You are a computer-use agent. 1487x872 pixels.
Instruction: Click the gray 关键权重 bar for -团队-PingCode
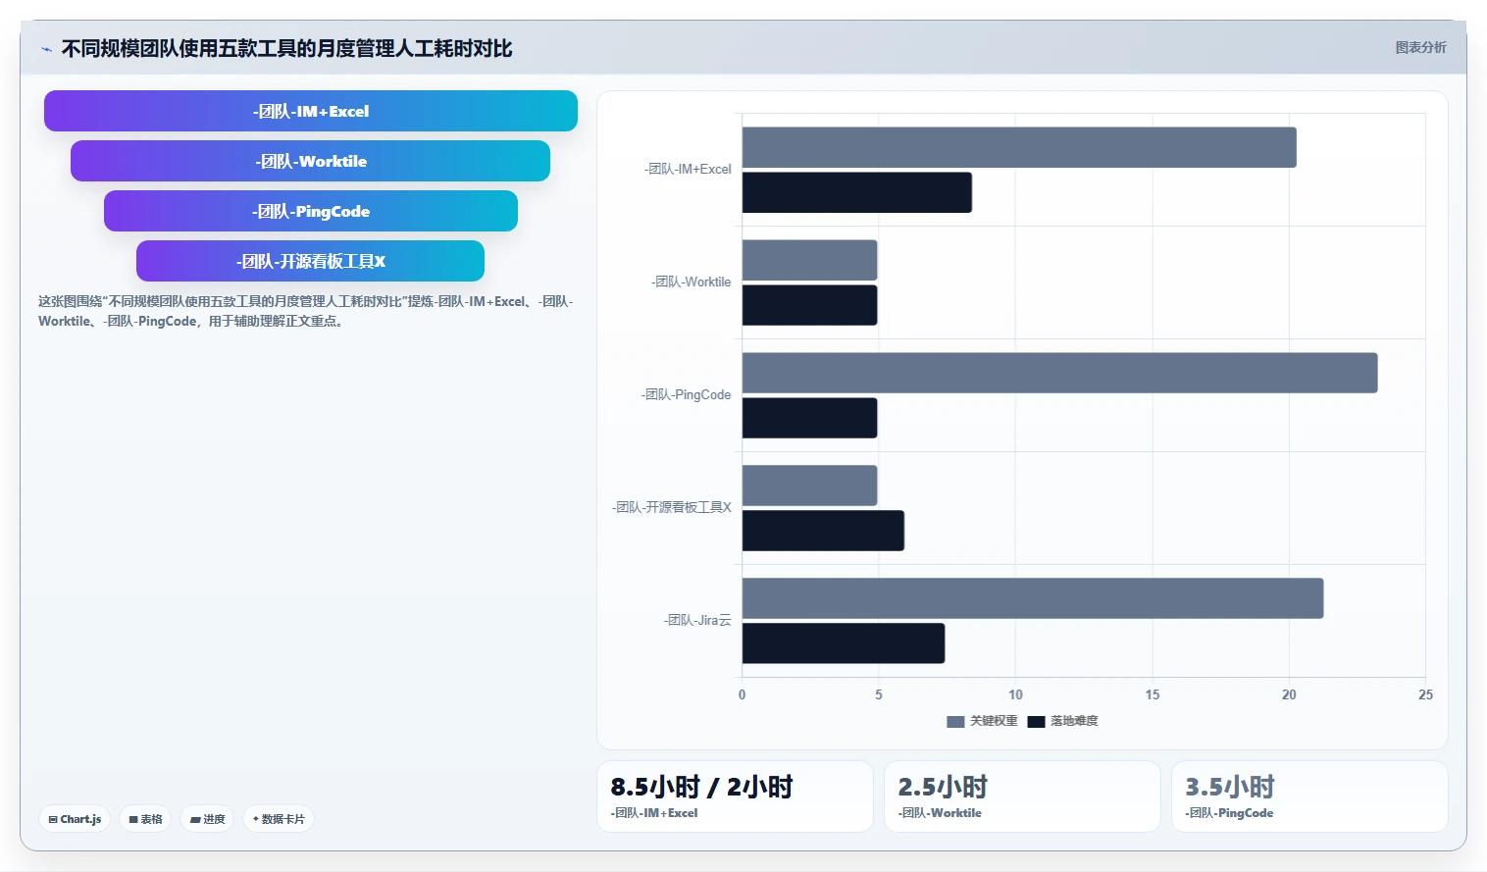[x=1059, y=373]
